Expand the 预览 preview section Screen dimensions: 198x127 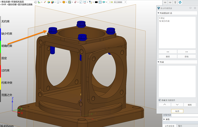click(164, 119)
